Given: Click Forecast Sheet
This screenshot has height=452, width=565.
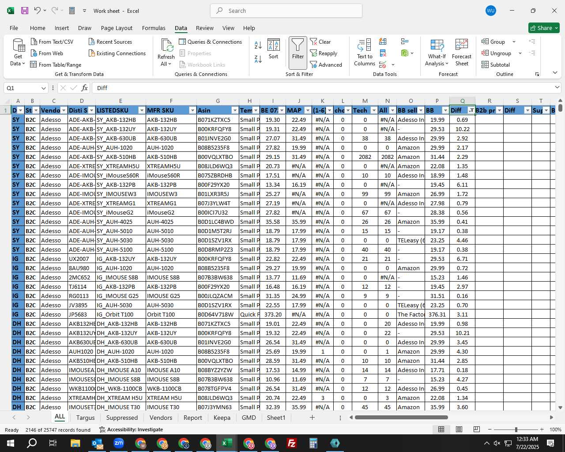Looking at the screenshot, I should (x=462, y=52).
